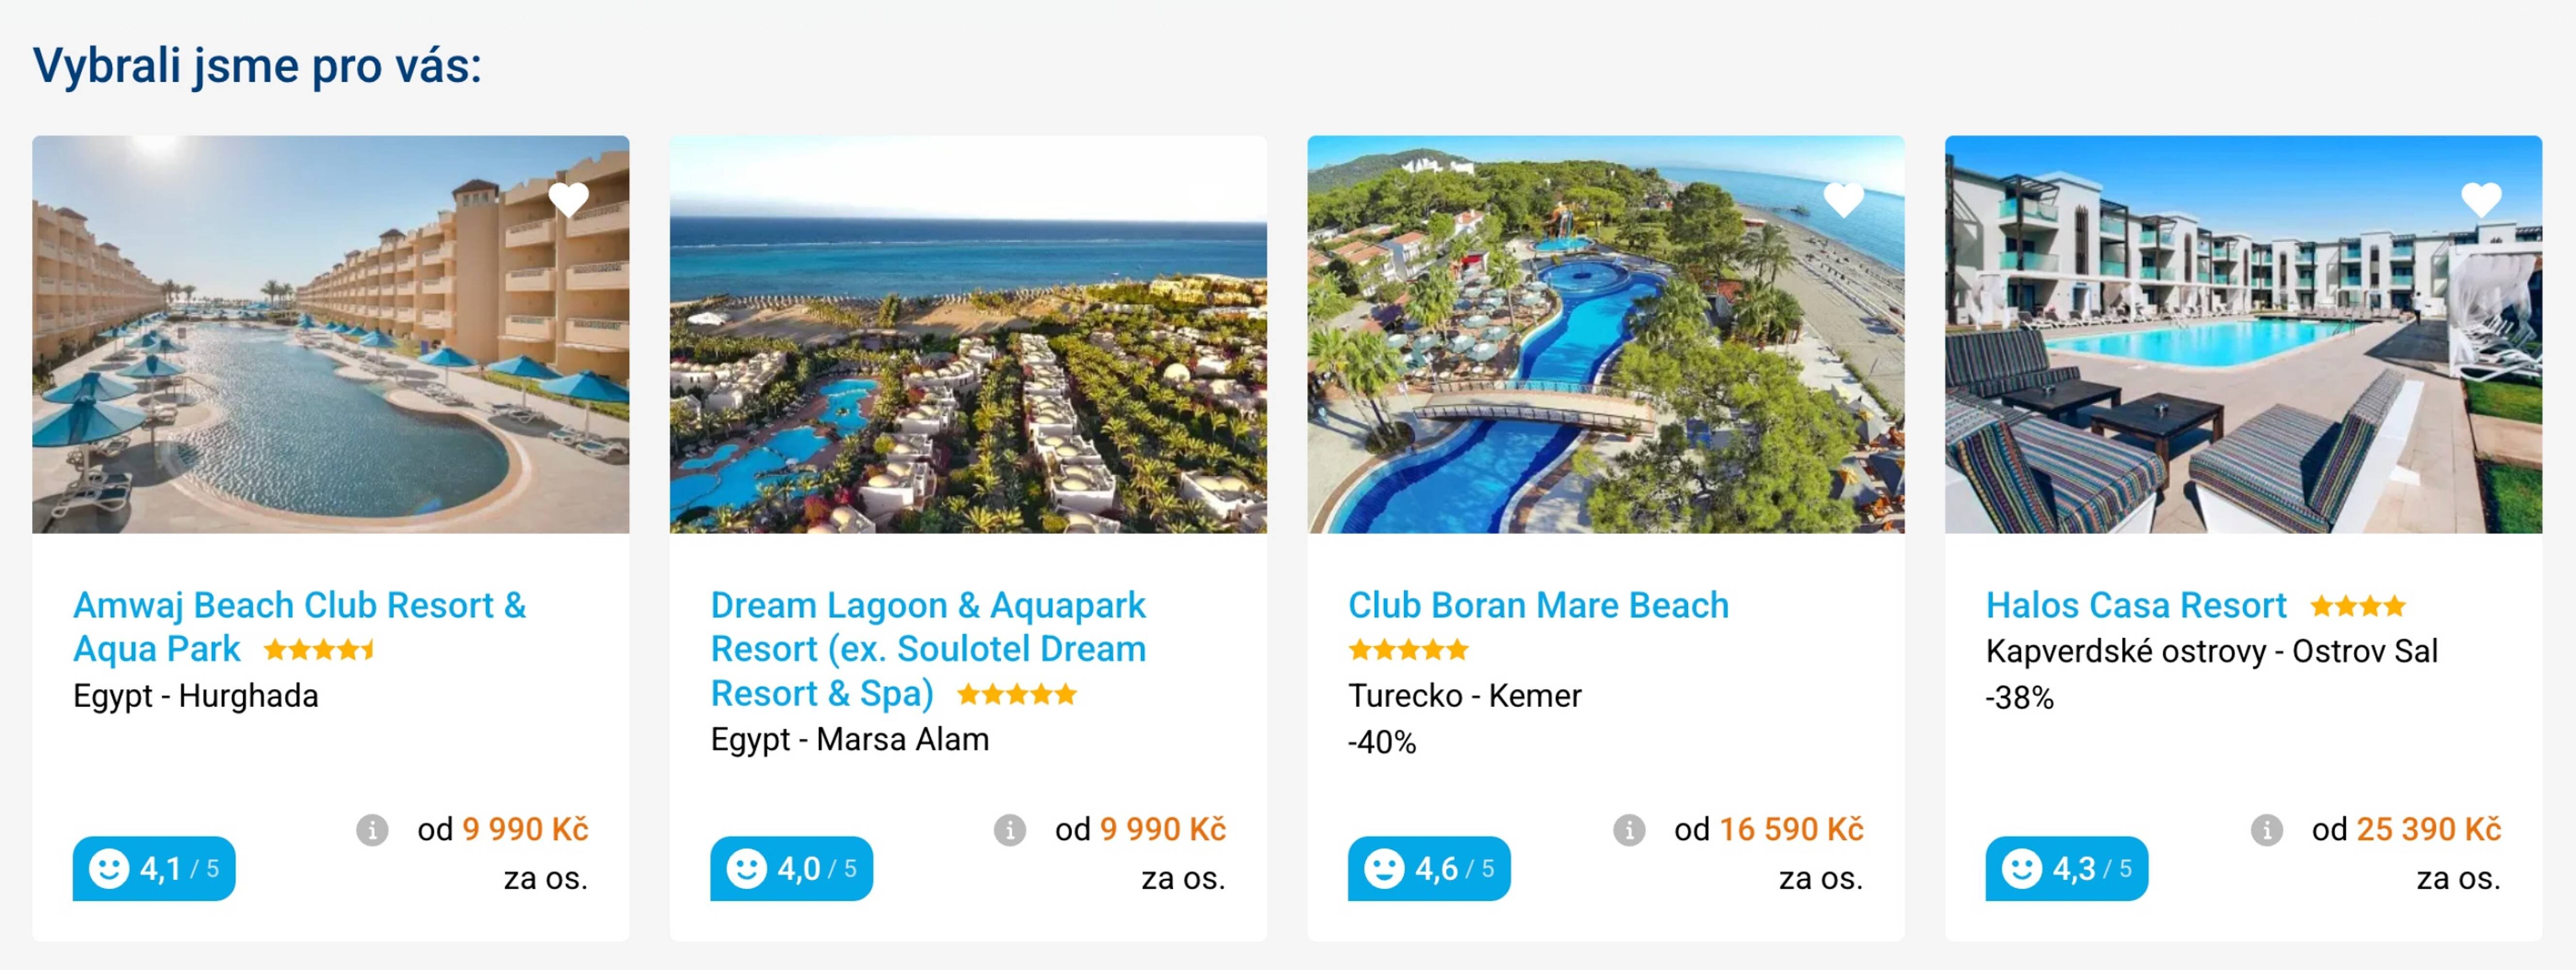Screen dimensions: 2576x970
Task: Click the 16 590 Kč price text
Action: tap(1790, 830)
